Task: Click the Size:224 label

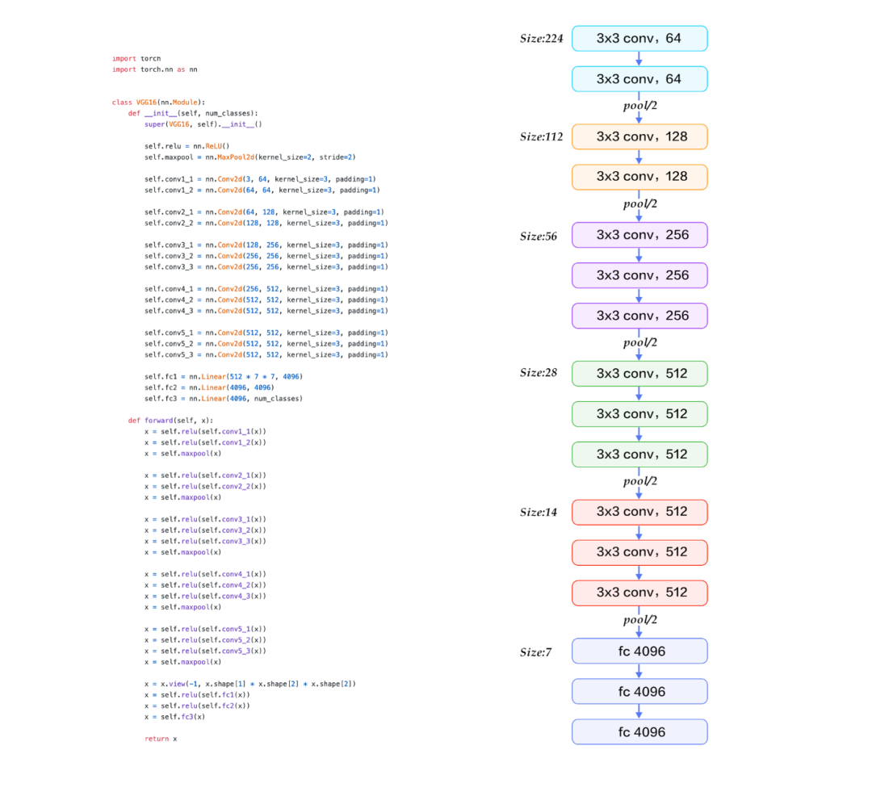Action: point(541,39)
